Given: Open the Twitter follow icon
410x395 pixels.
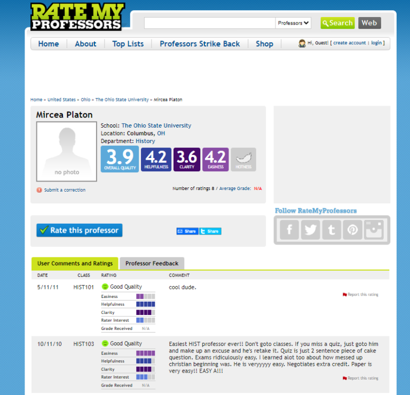Looking at the screenshot, I should pos(310,230).
